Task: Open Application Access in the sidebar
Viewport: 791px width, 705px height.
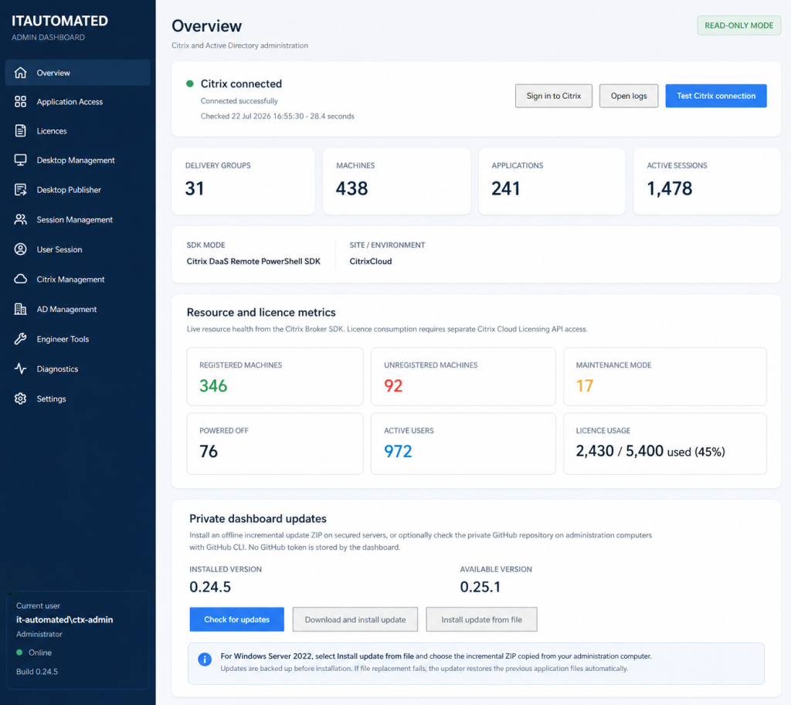Action: tap(78, 102)
